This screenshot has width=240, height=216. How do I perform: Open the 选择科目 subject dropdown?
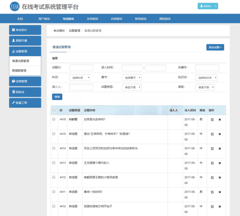coord(80,78)
